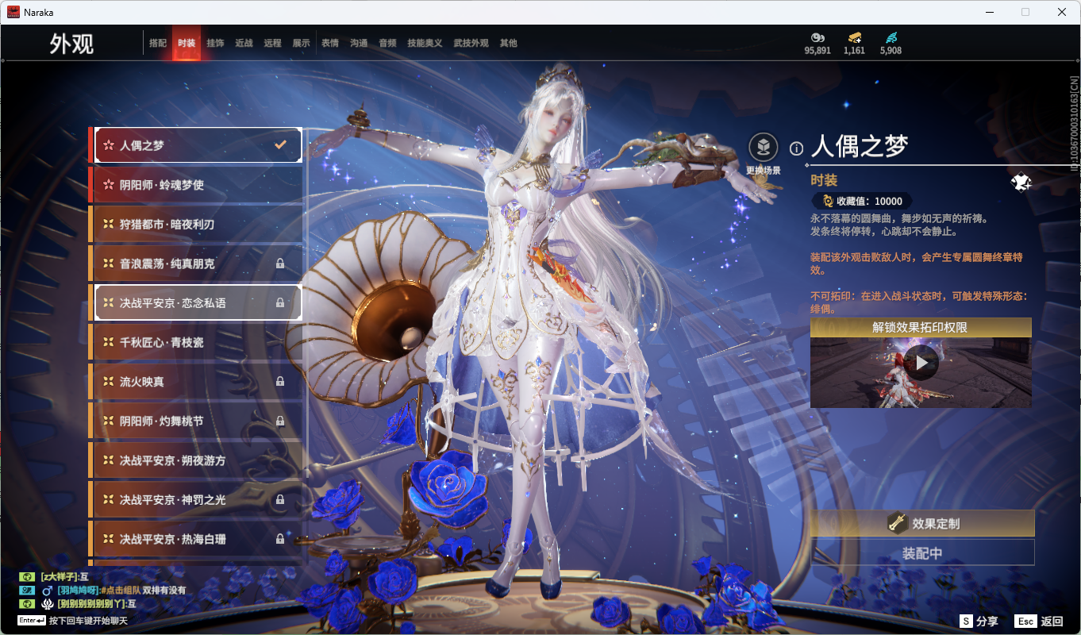Click the blue feather icon above 5,908
The image size is (1081, 635).
coord(891,37)
